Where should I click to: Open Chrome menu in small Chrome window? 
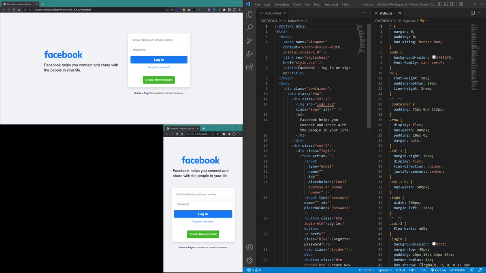pos(239,134)
